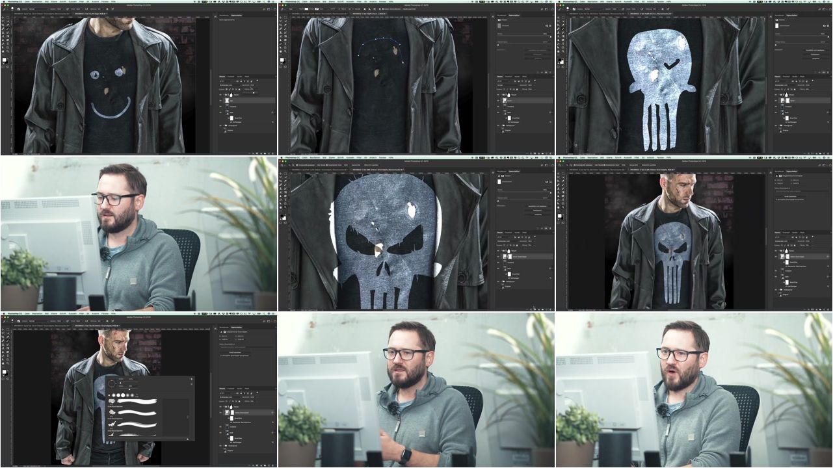
Task: Open Hilfe menu in skull close-up frame
Action: tap(391, 157)
